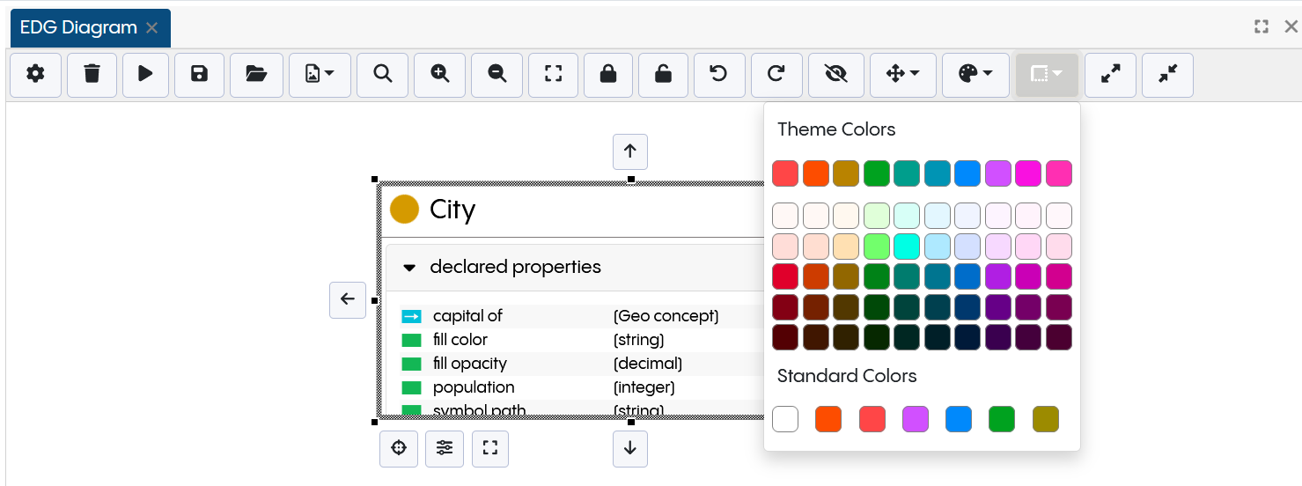Collapse the declared properties section
Viewport: 1302px width, 486px height.
(x=409, y=268)
